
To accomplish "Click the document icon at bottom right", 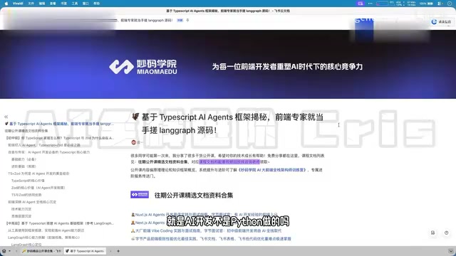I will click(432, 233).
